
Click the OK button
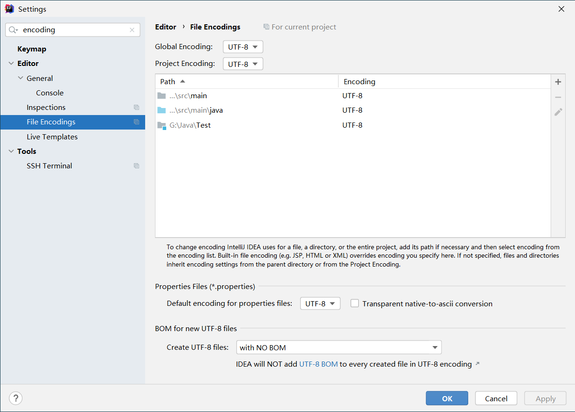447,398
